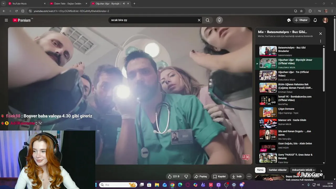The image size is (336, 189).
Task: Play Sorry "PARODİ" ft. Enes Batur
Action: tap(289, 158)
